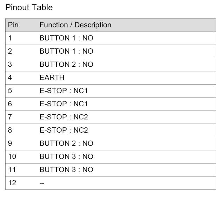Click pin 2 BUTTON 1 : NO description
Viewport: 221px width, 200px height.
pyautogui.click(x=66, y=51)
